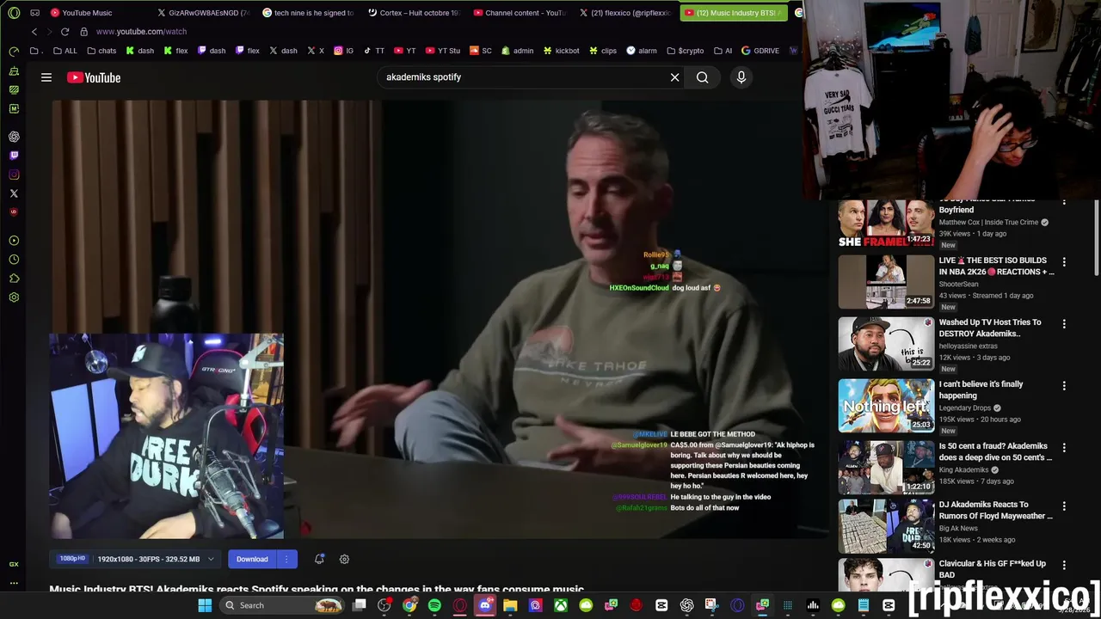1101x619 pixels.
Task: Open options menu for DJ Akademiks Reacts video
Action: (x=1064, y=506)
